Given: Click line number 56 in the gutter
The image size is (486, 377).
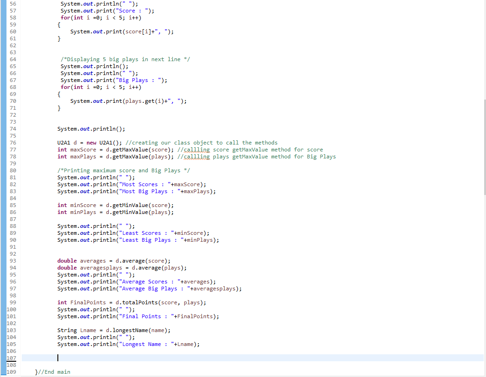Looking at the screenshot, I should [x=12, y=4].
